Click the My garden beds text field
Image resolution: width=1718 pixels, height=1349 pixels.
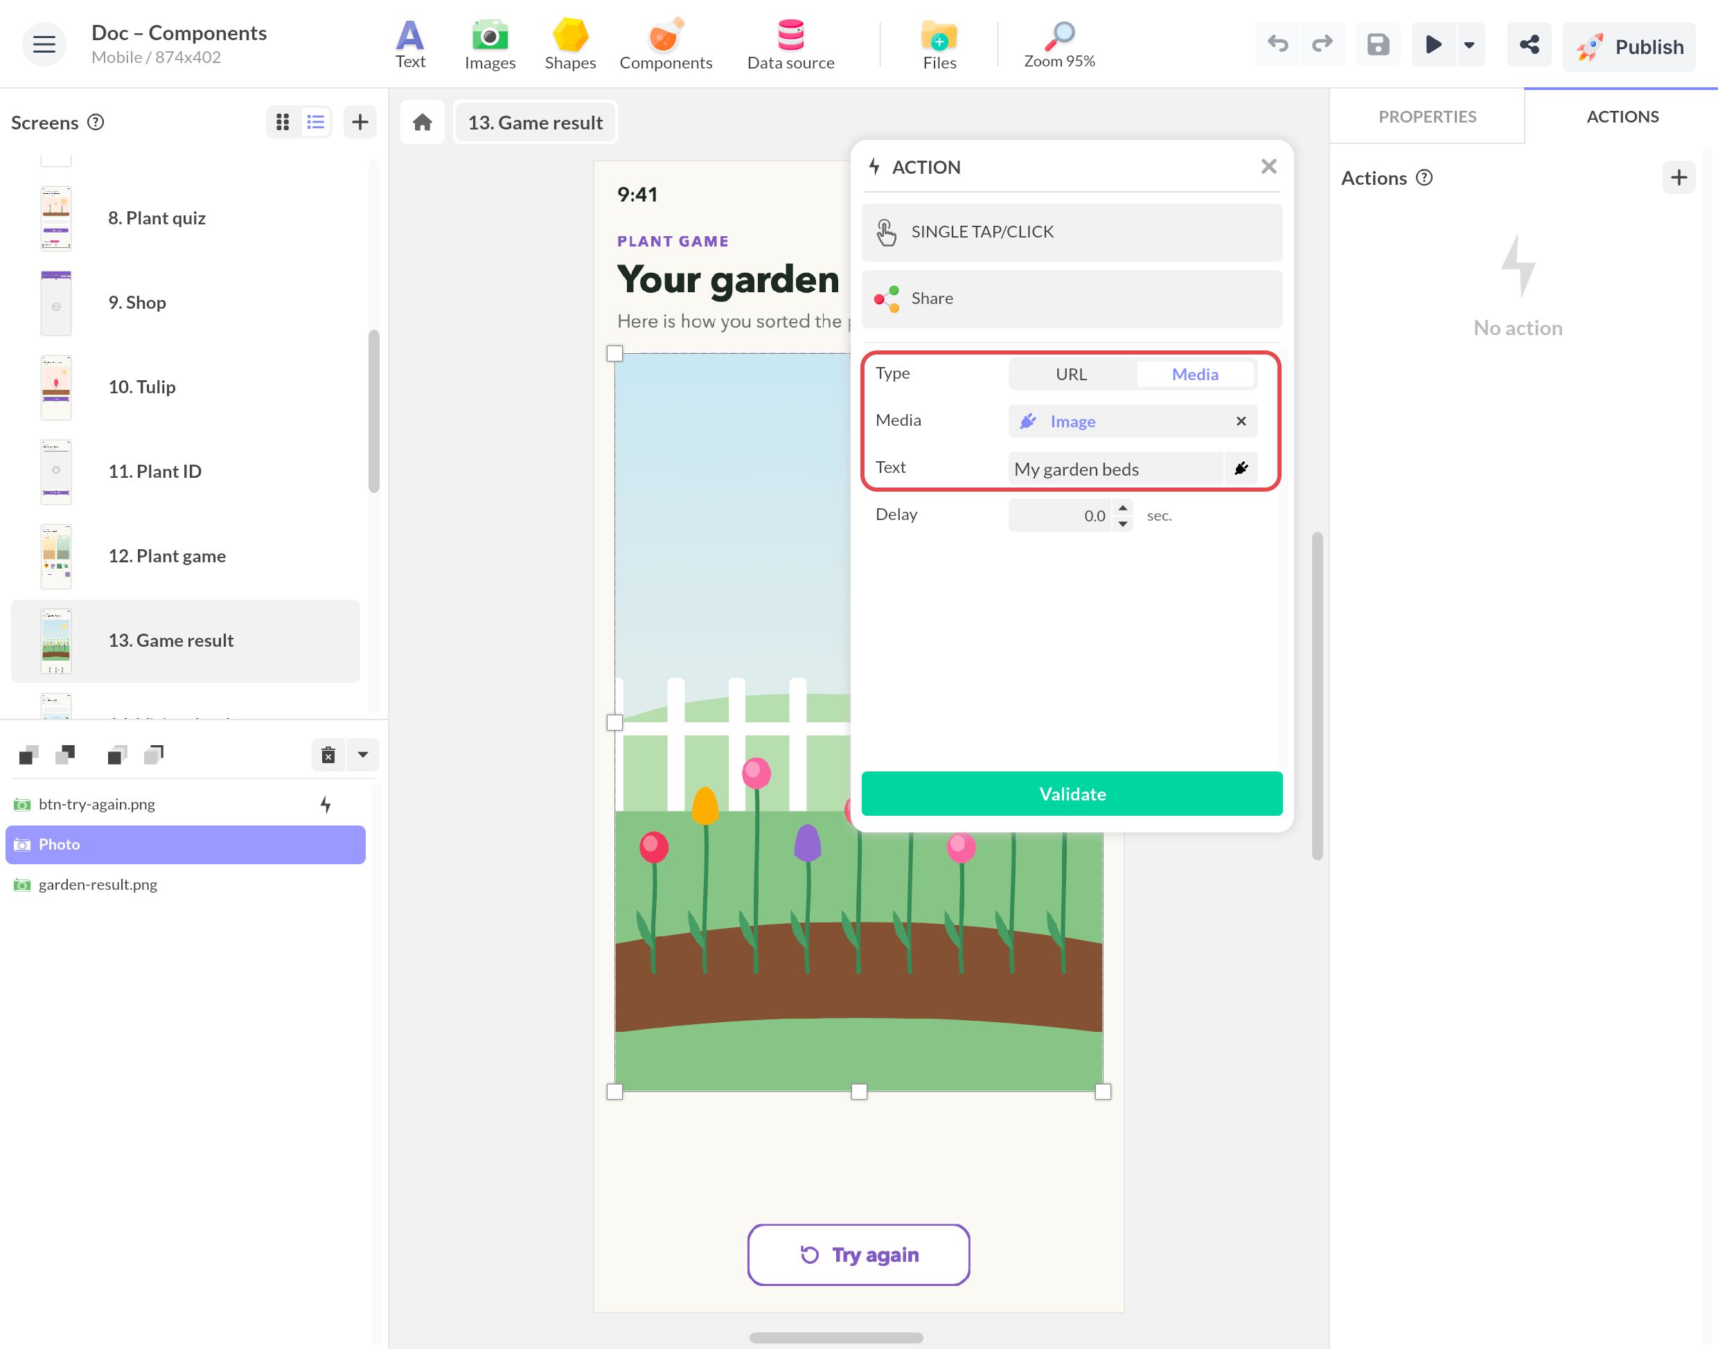pos(1115,468)
